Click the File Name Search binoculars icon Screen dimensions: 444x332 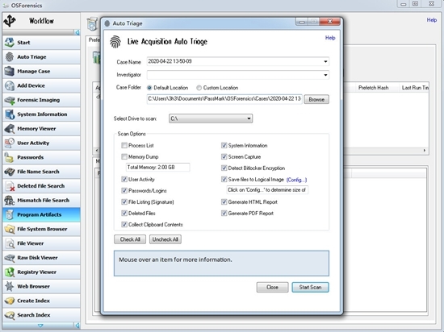10,172
